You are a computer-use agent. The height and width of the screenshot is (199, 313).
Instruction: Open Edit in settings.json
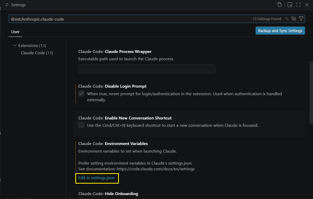pyautogui.click(x=97, y=178)
